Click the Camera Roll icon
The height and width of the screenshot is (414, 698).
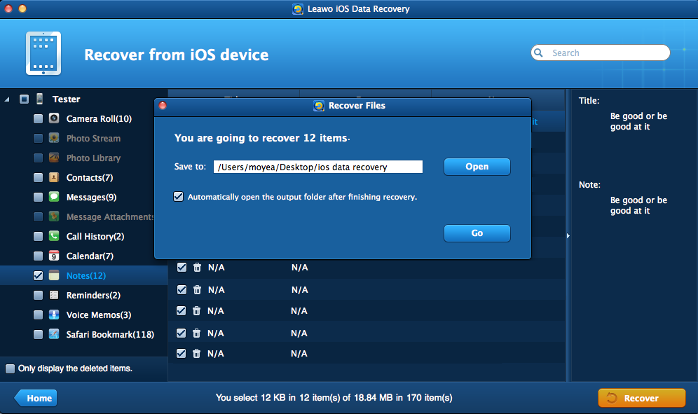tap(54, 118)
